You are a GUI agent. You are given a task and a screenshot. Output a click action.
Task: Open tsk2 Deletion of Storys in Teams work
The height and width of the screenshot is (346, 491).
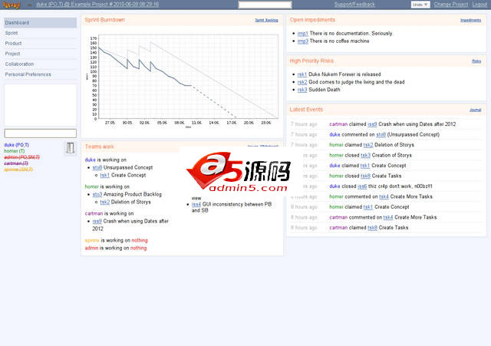tap(105, 203)
